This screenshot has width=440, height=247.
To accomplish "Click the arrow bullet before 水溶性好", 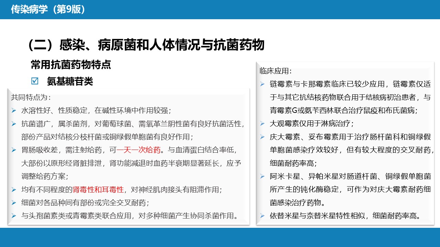I will (14, 110).
